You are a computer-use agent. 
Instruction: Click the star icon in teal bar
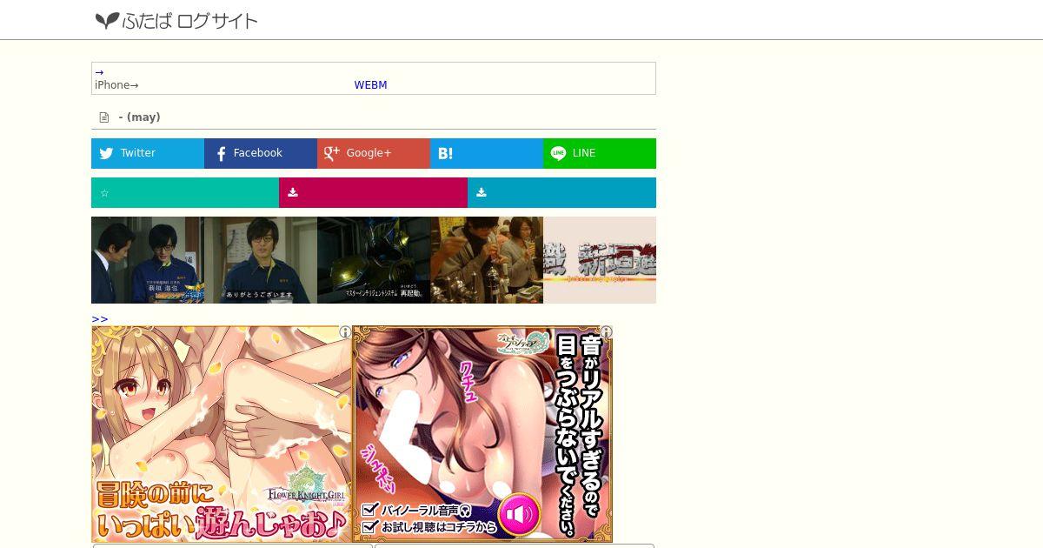click(104, 193)
